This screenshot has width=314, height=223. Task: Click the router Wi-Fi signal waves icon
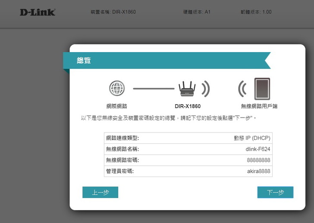206,89
